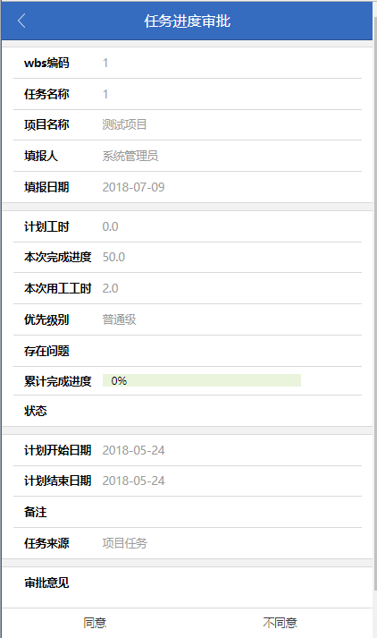Select the 存在问题 row
This screenshot has width=377, height=638.
[188, 351]
